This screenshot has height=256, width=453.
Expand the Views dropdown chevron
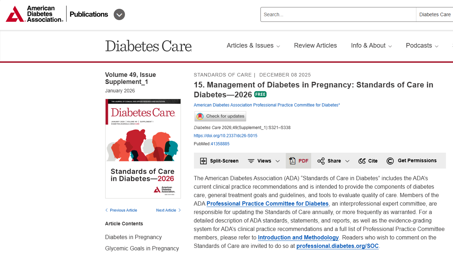(x=278, y=161)
